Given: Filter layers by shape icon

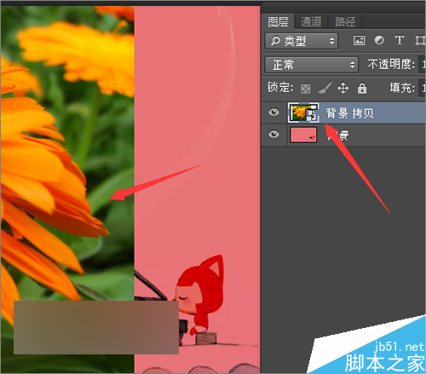Looking at the screenshot, I should (420, 40).
